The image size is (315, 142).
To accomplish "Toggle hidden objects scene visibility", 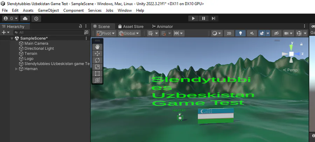I will pos(276,33).
